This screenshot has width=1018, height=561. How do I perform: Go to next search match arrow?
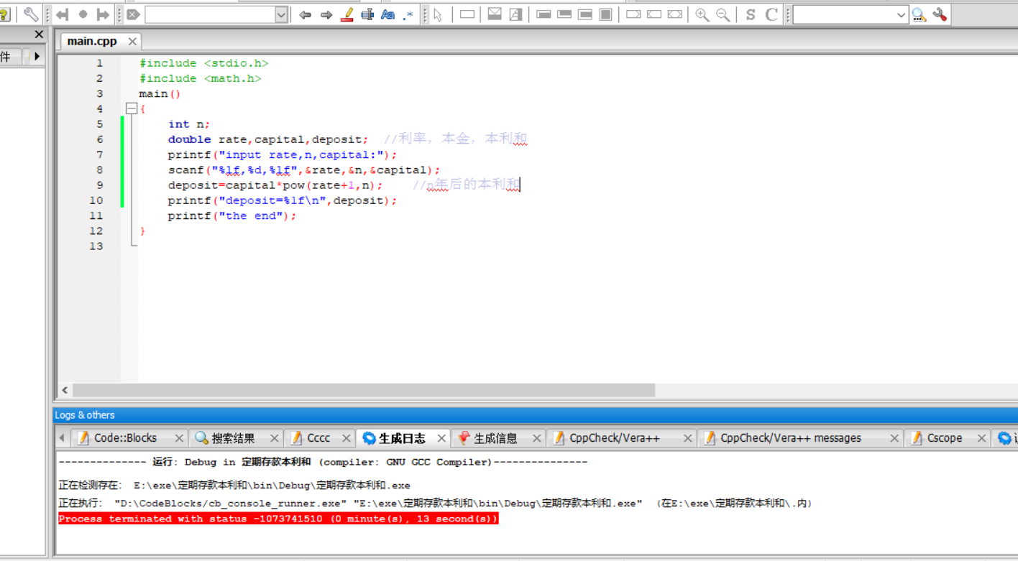(326, 14)
